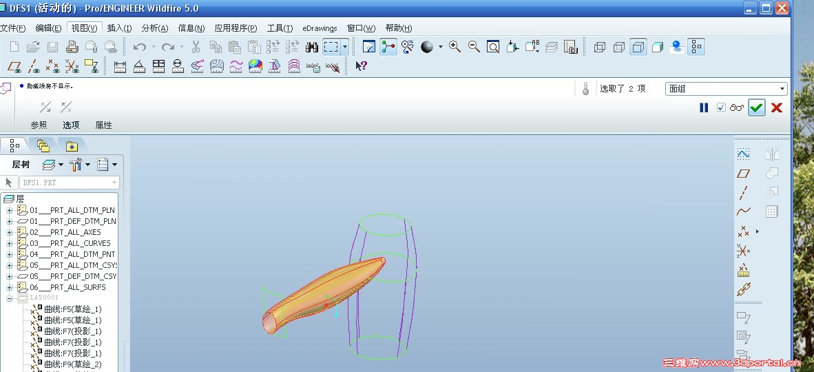This screenshot has height=372, width=814.
Task: Toggle datum planes display
Action: [14, 66]
